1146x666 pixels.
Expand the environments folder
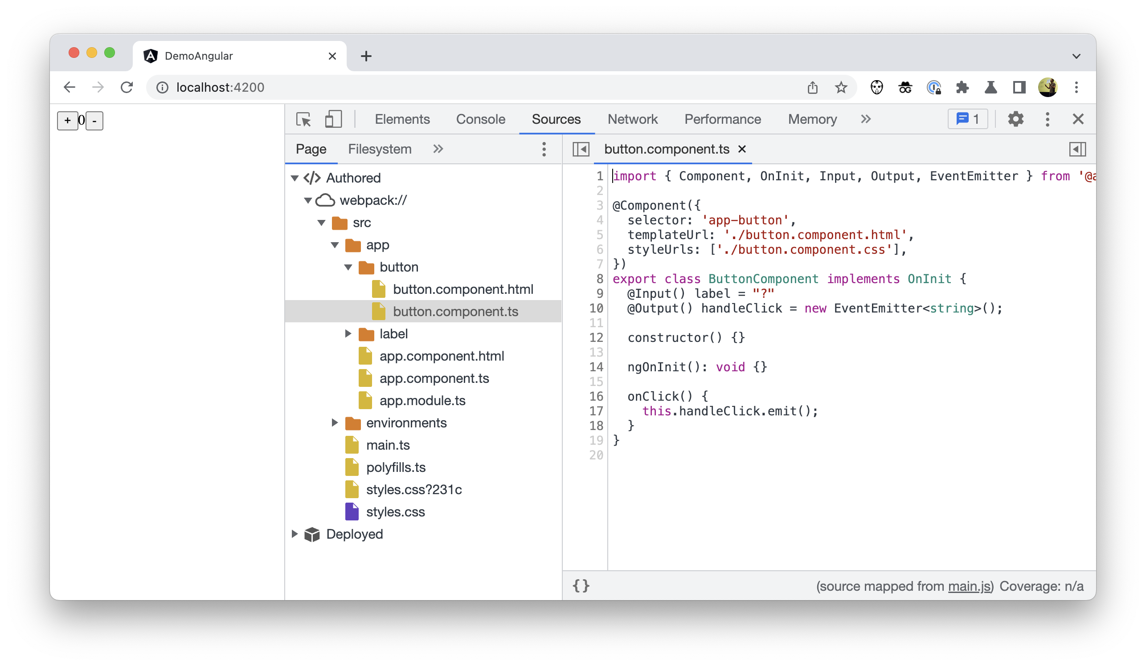[335, 422]
